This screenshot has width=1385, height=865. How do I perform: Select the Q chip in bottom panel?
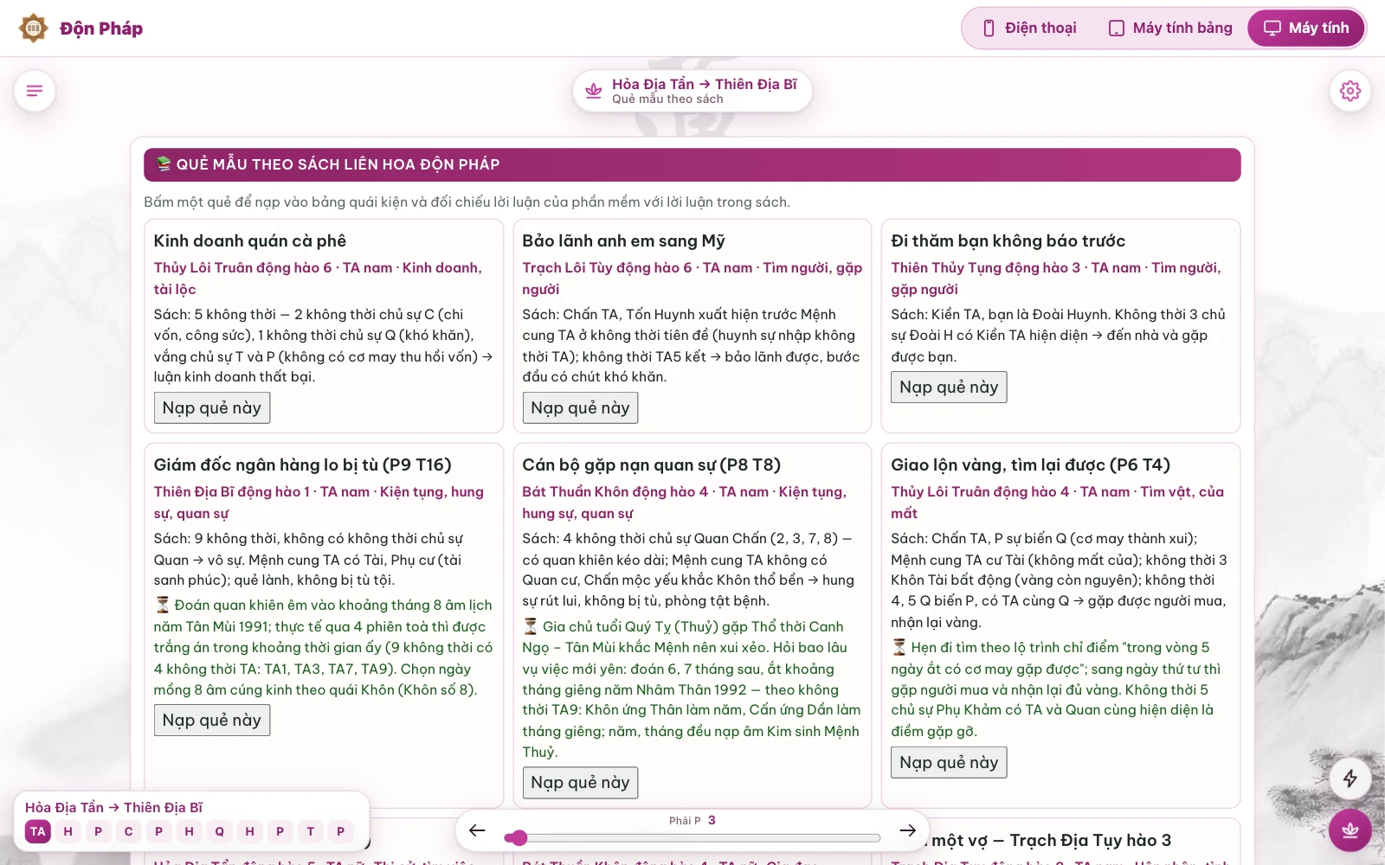[x=220, y=831]
